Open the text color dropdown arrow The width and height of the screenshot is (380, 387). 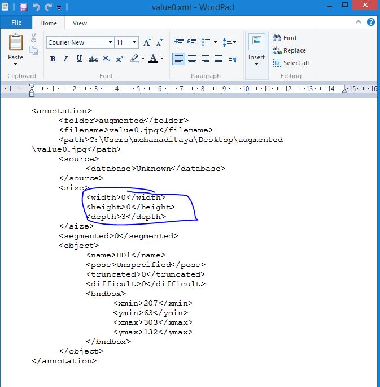click(x=162, y=59)
